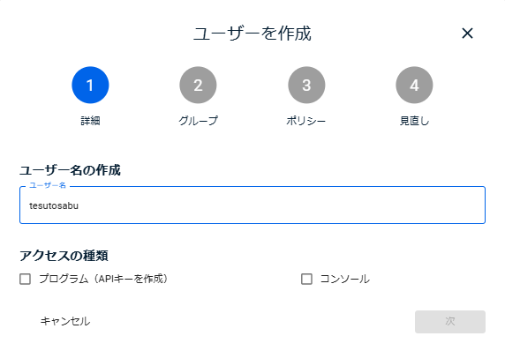
Task: Open the グループ step label
Action: [198, 121]
